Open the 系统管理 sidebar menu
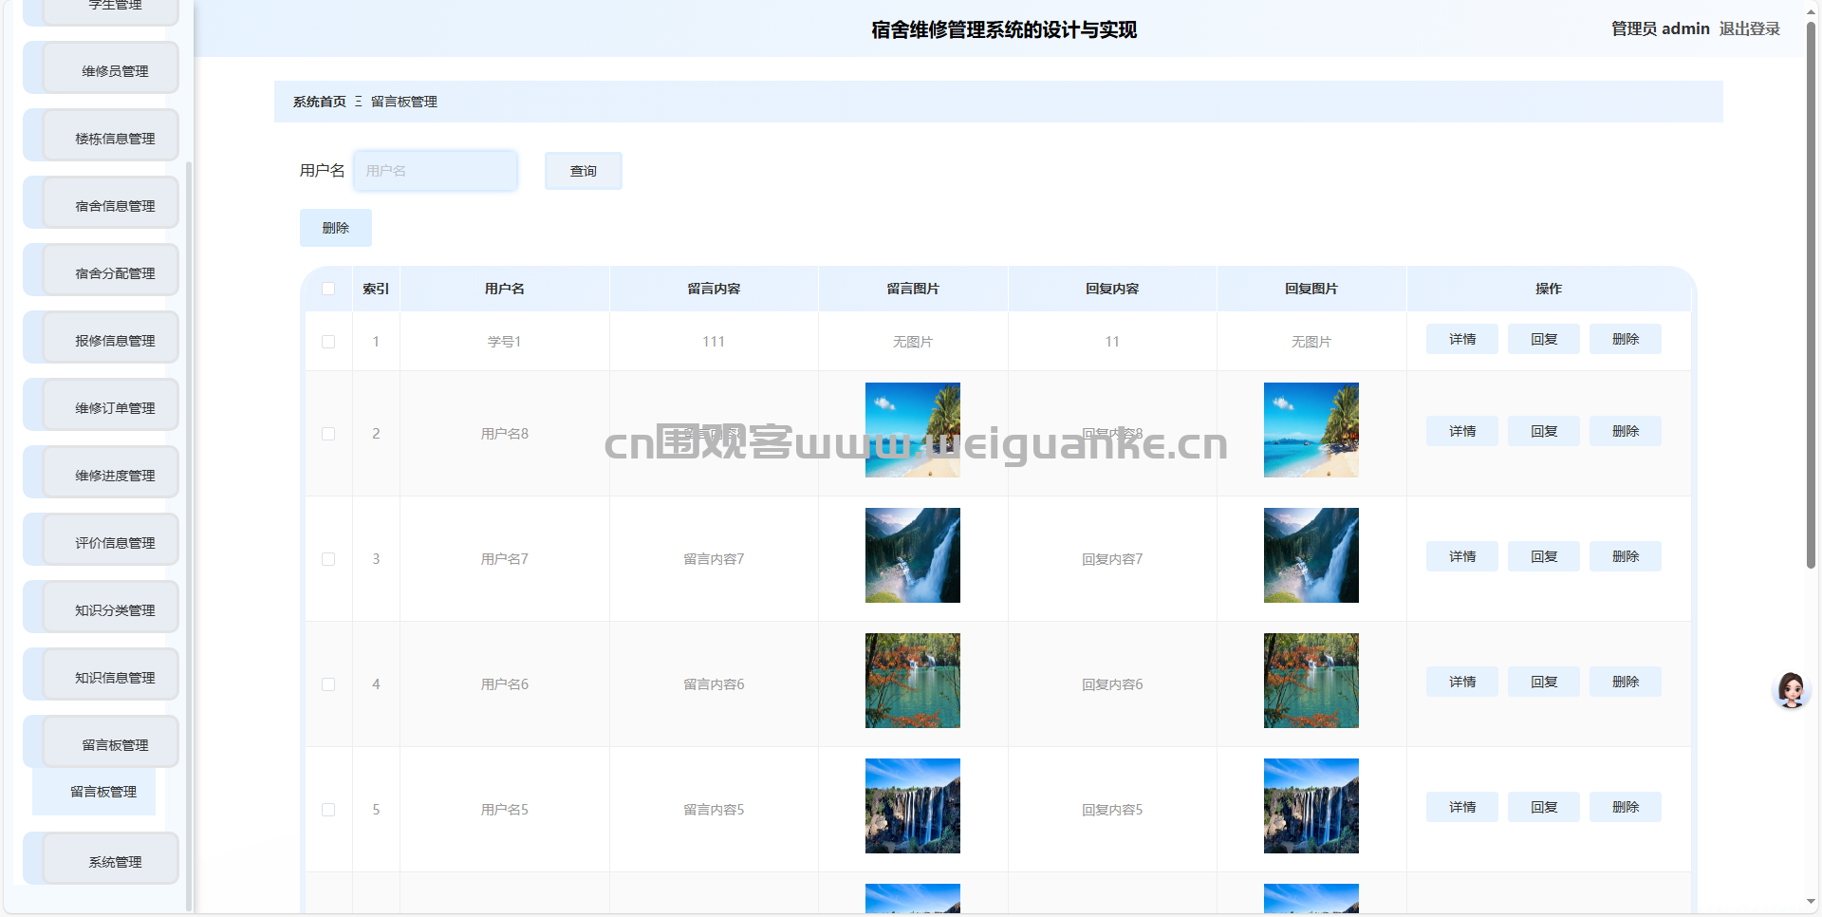The height and width of the screenshot is (917, 1822). pos(102,859)
